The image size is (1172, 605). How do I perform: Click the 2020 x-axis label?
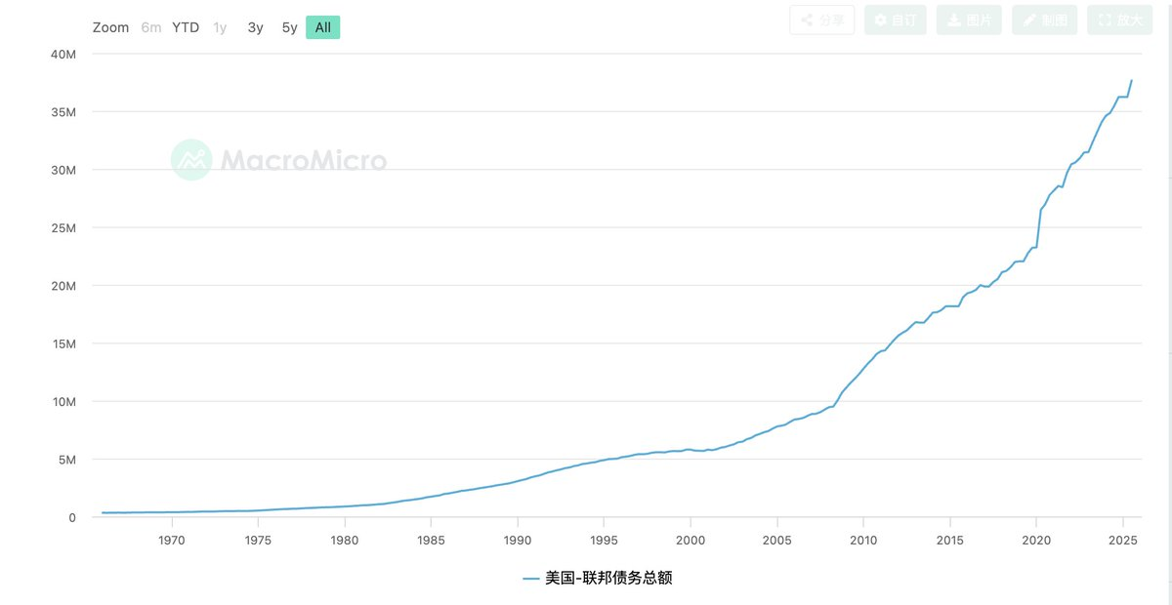click(x=1036, y=540)
